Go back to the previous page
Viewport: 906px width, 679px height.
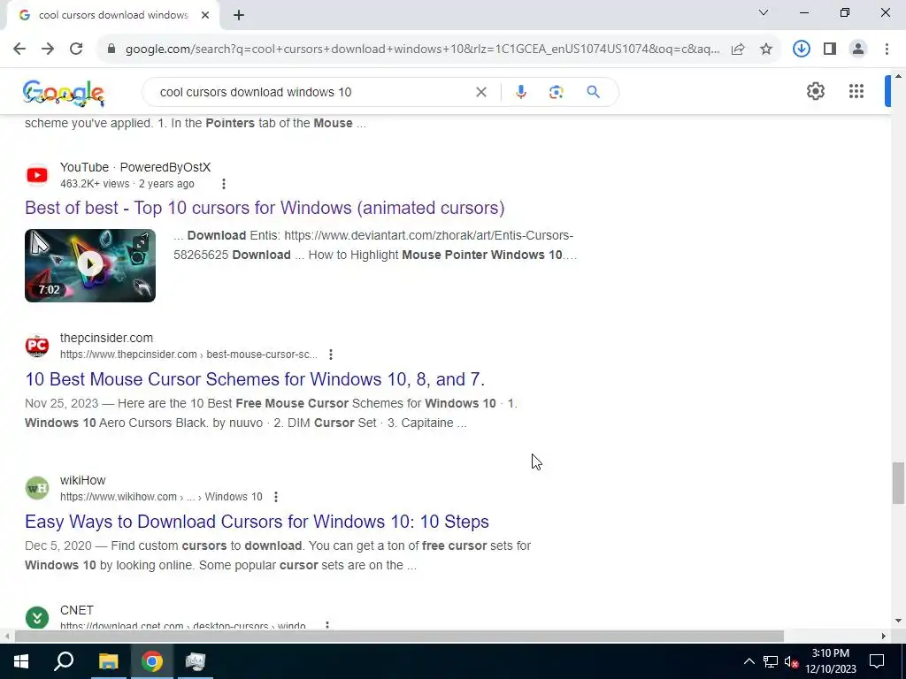pyautogui.click(x=19, y=49)
